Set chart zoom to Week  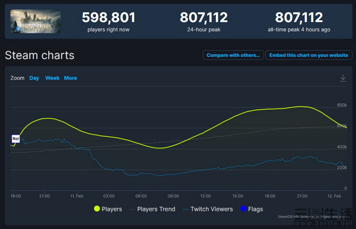pos(52,78)
